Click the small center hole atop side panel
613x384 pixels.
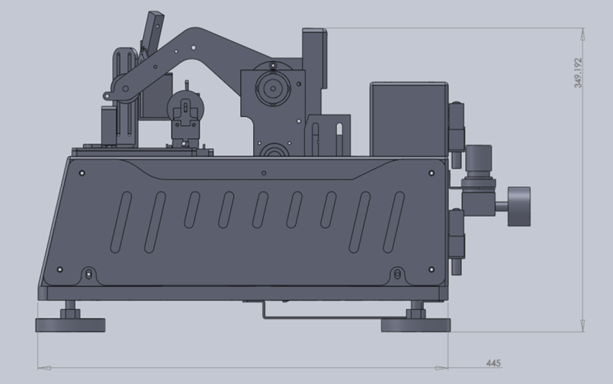click(x=264, y=173)
